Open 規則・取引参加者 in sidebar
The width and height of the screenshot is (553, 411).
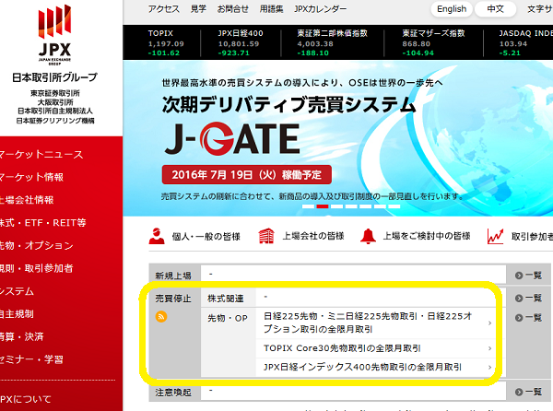36,268
